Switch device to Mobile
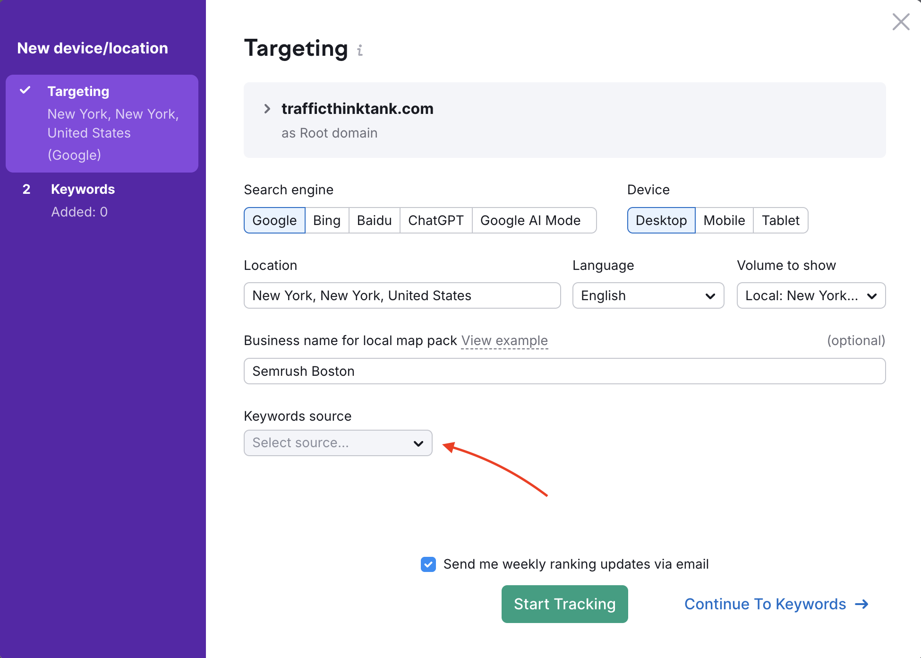This screenshot has width=921, height=658. [x=724, y=220]
